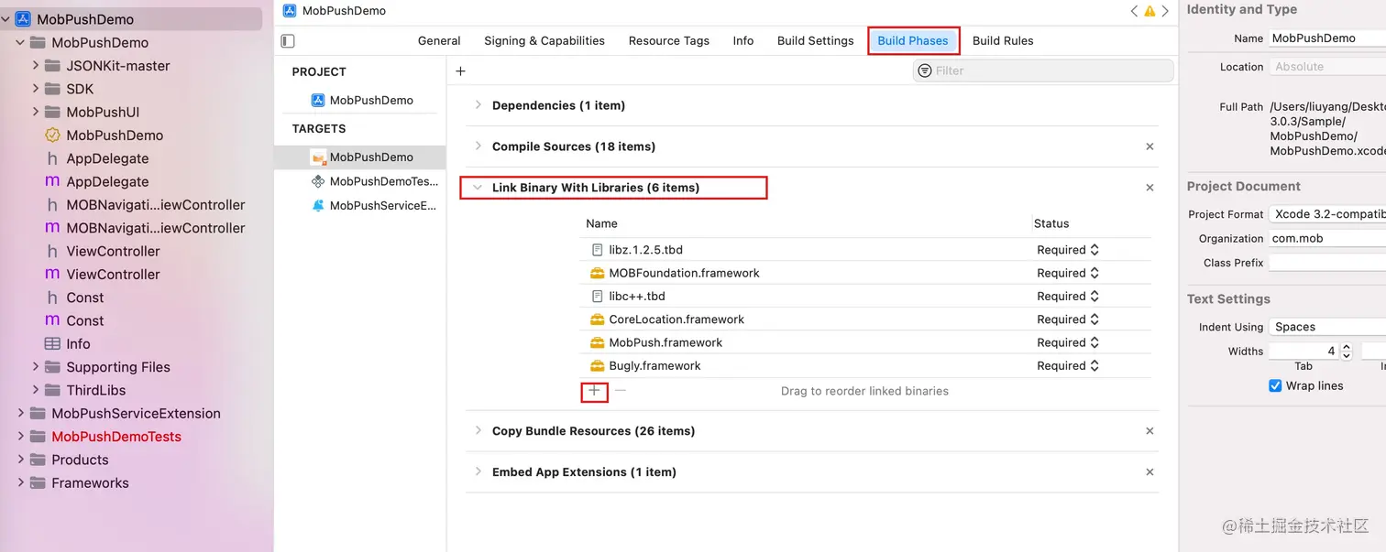Click the plus icon above the phases list
Screen dimensions: 1386x552
(460, 70)
